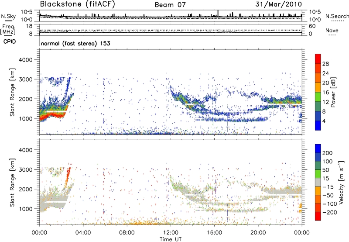
Task: Click 'normal (fast stereo) 153' text
Action: 75,43
